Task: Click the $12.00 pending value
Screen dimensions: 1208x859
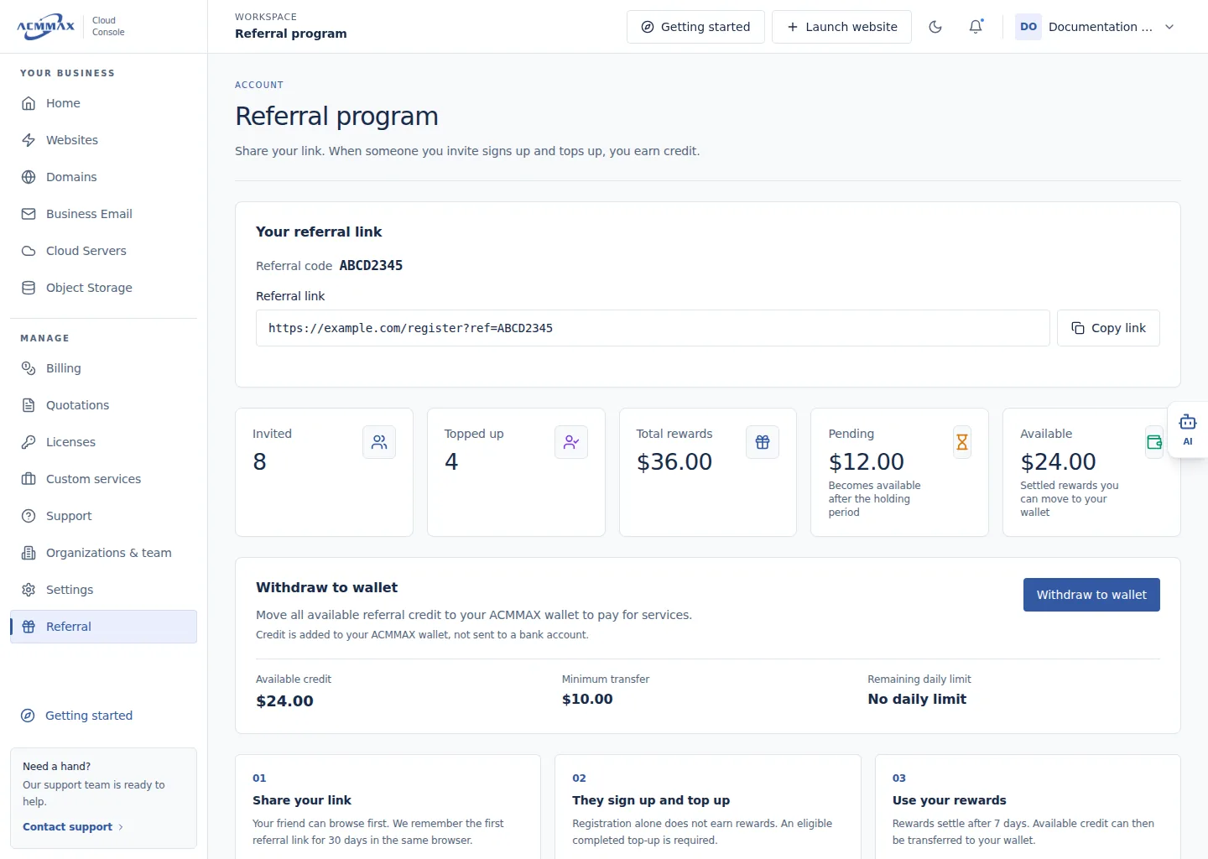Action: (867, 462)
